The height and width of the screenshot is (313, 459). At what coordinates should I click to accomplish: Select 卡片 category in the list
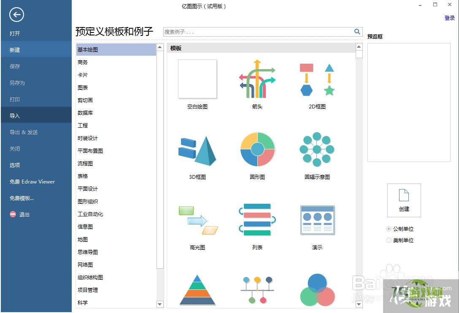coord(116,75)
